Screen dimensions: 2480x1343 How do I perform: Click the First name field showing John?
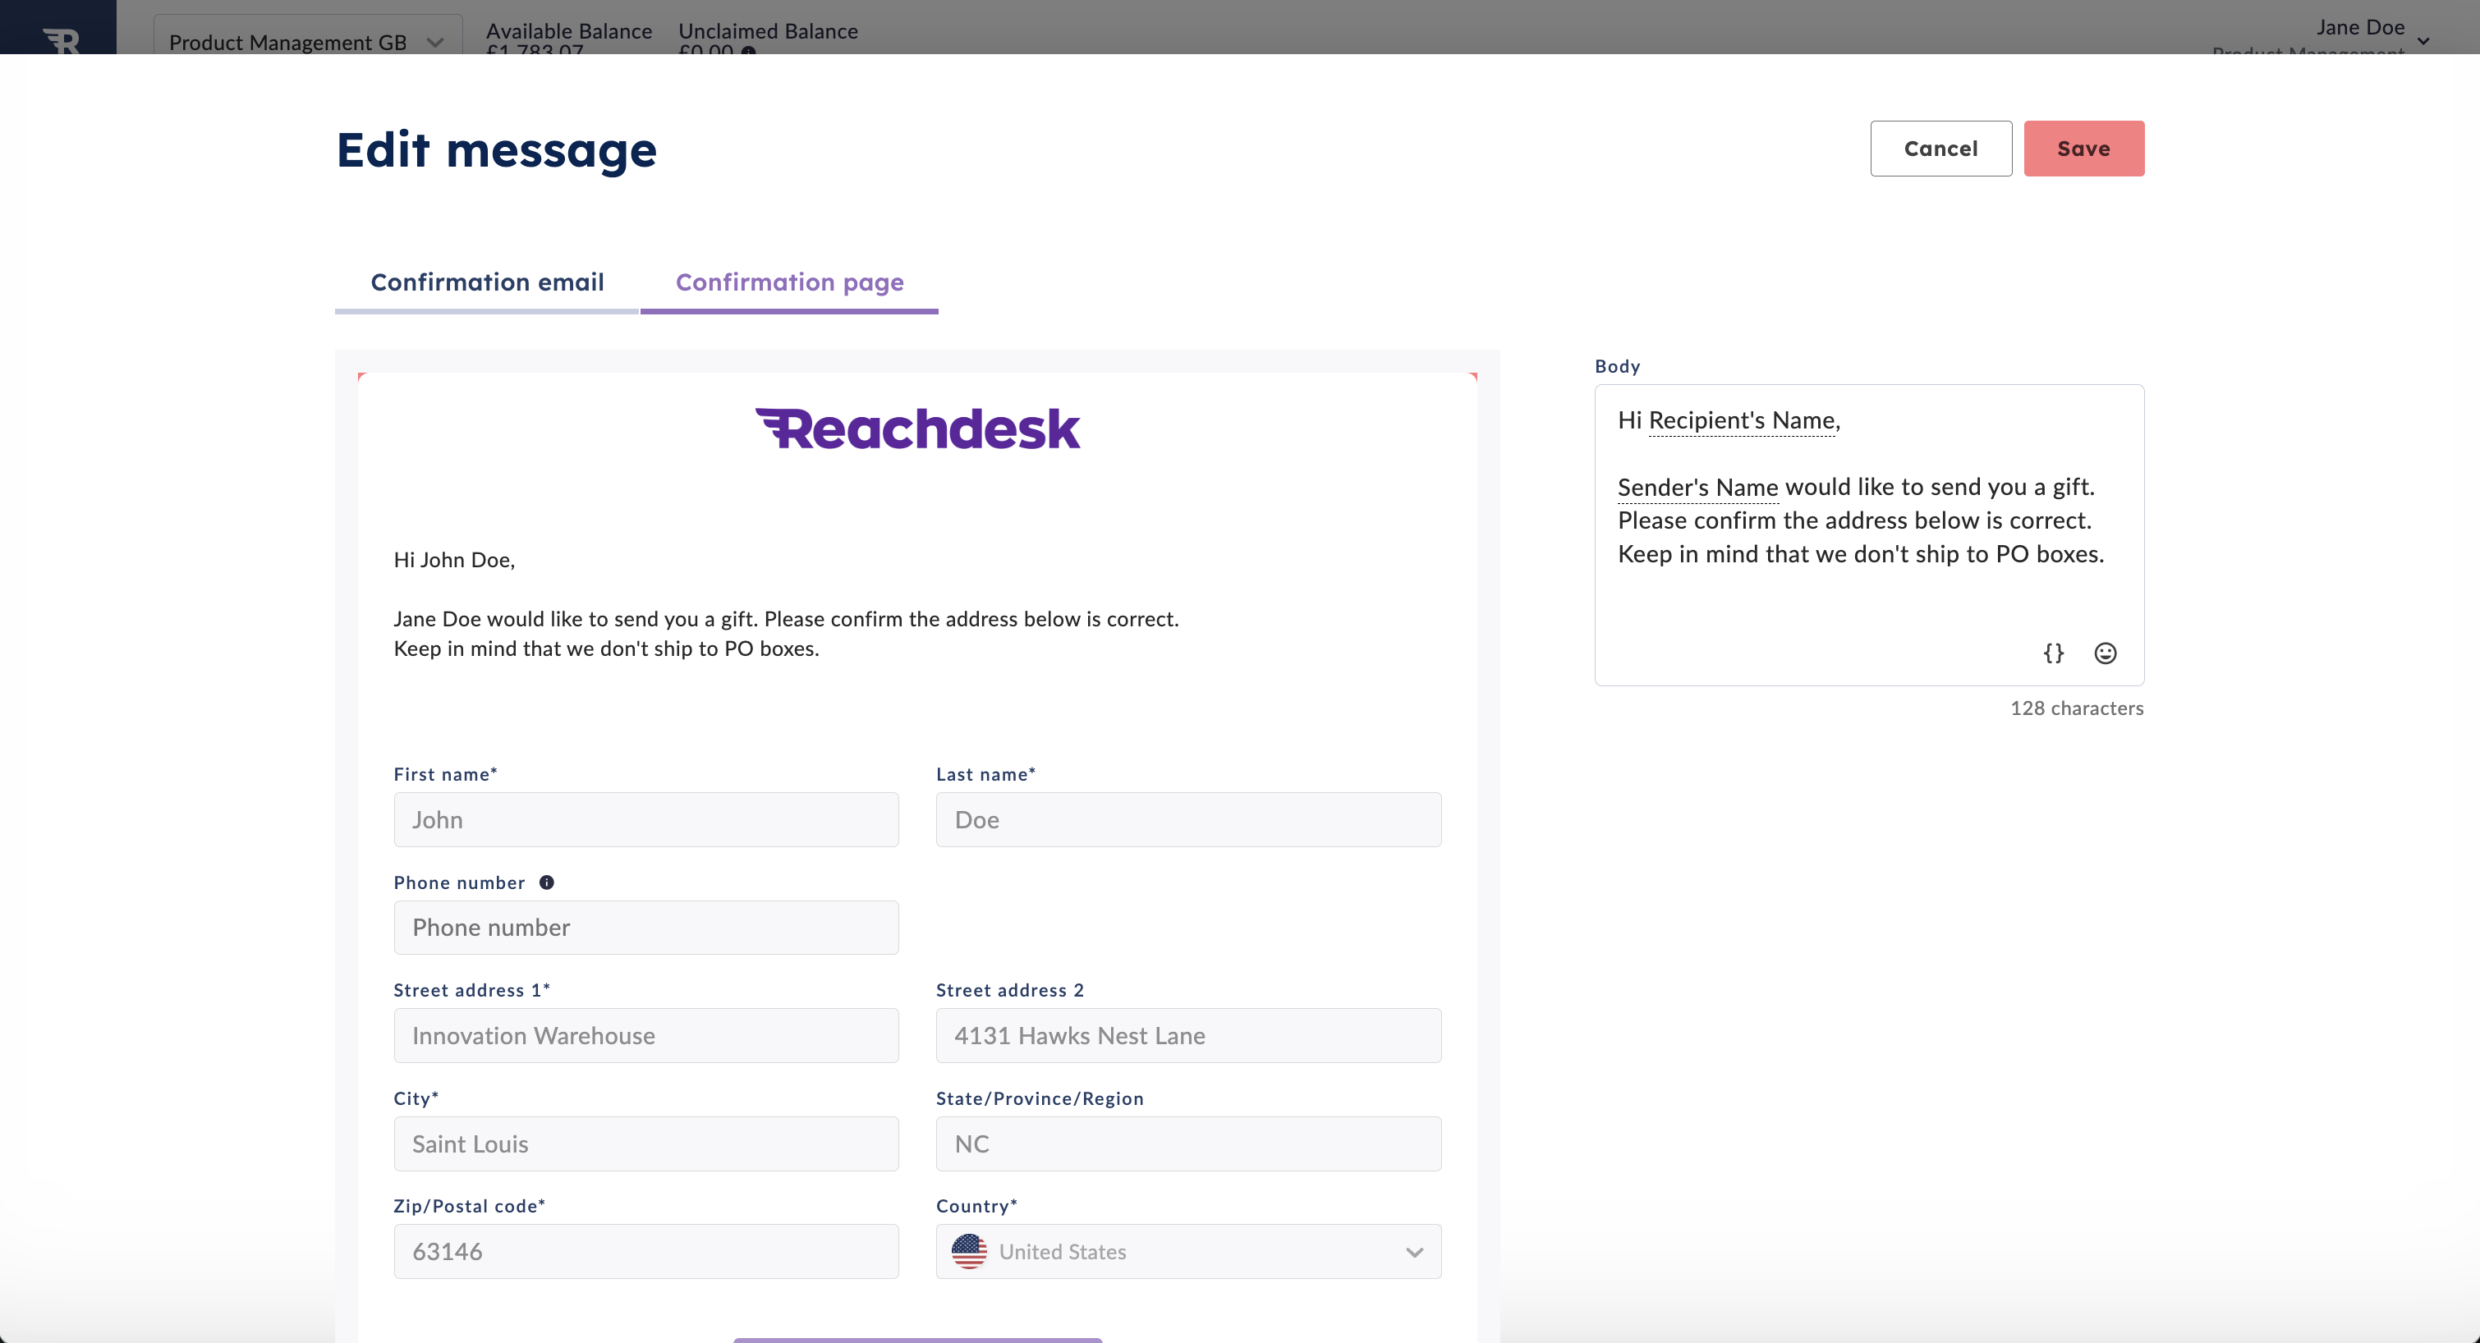645,819
